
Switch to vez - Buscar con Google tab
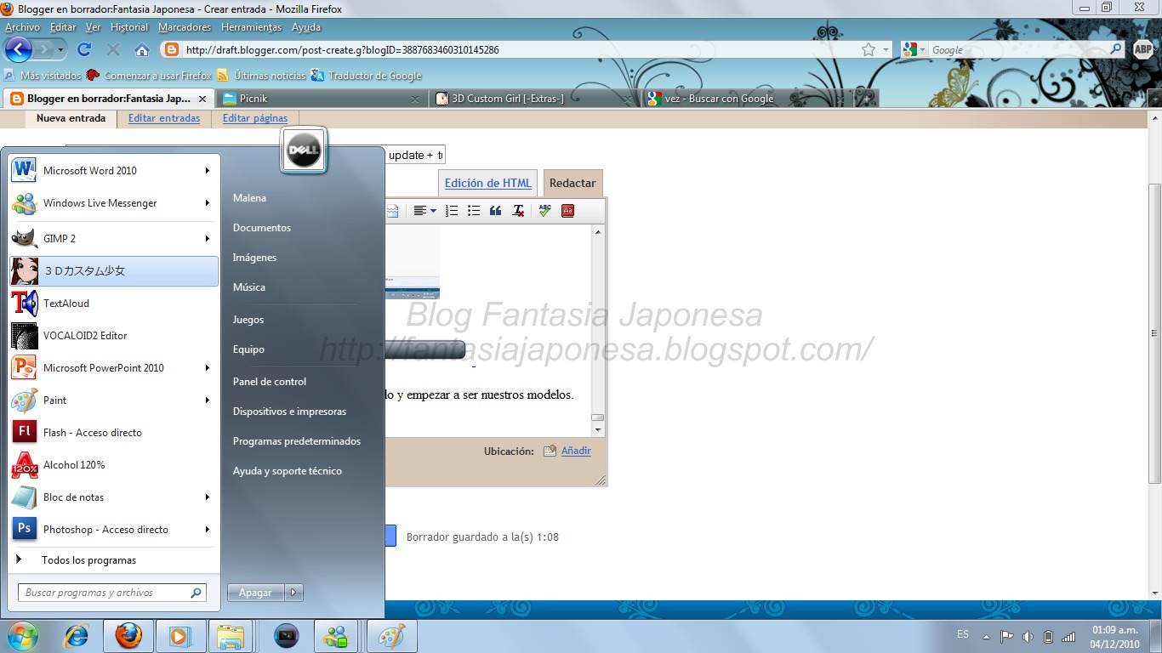[748, 99]
